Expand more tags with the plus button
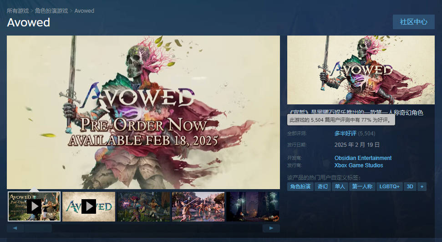442x242 pixels. pyautogui.click(x=422, y=187)
